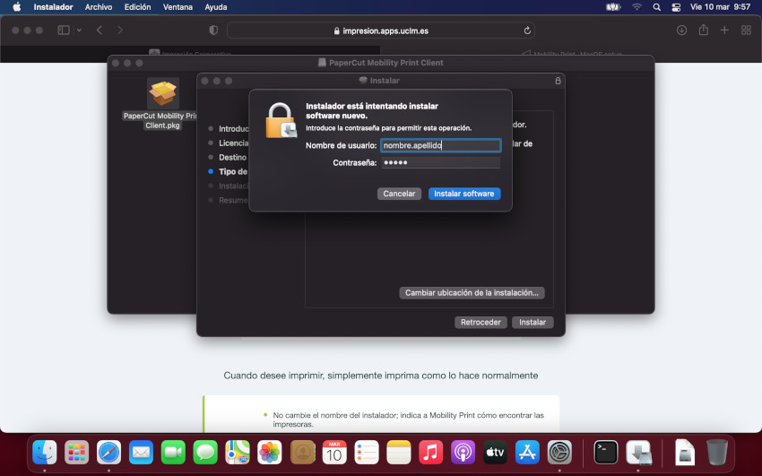The height and width of the screenshot is (476, 762).
Task: Open Mail app in the Dock
Action: point(141,452)
